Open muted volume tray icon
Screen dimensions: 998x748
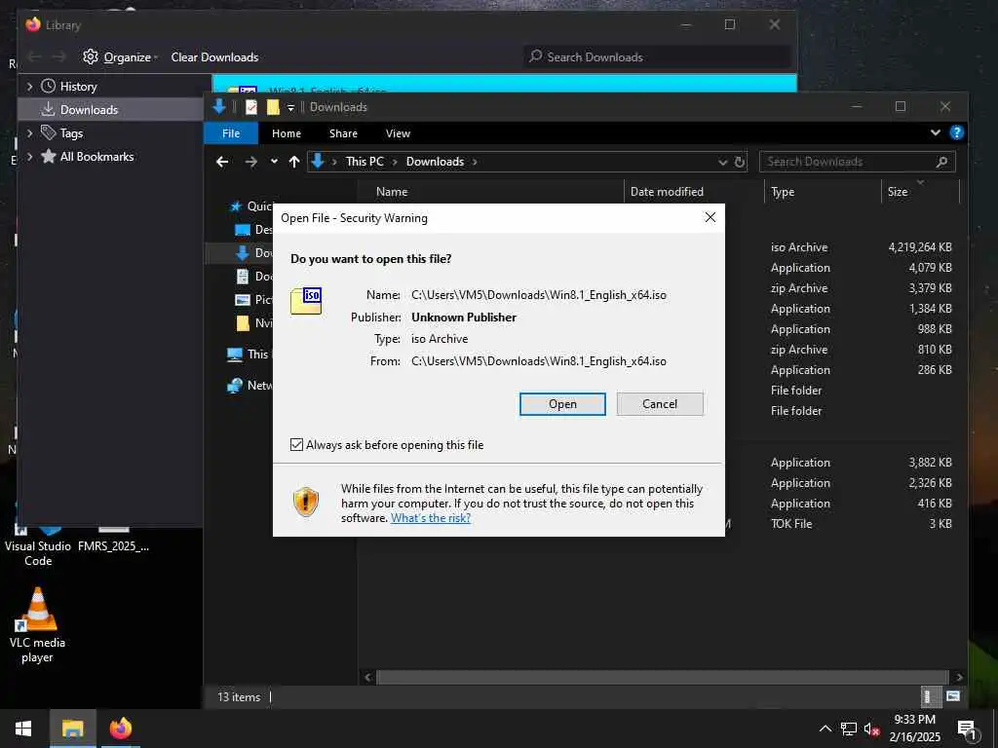click(872, 729)
